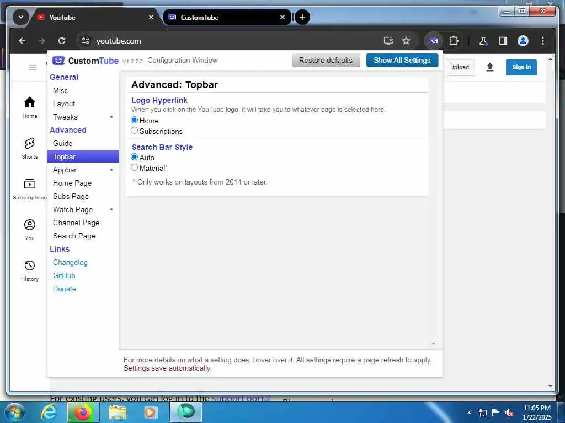Click the CustomTube extension icon in toolbar
Image resolution: width=565 pixels, height=423 pixels.
434,41
